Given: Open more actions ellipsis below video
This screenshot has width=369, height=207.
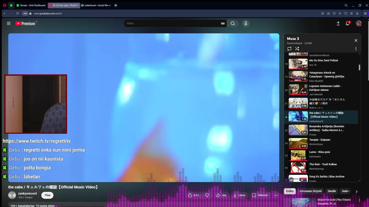Looking at the screenshot, I should 276,195.
